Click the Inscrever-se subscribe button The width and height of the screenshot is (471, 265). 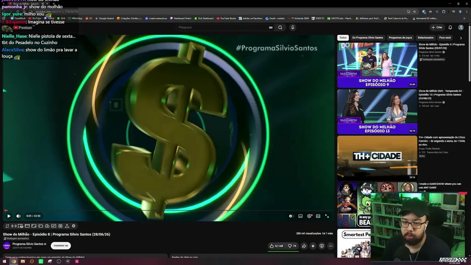click(x=61, y=245)
